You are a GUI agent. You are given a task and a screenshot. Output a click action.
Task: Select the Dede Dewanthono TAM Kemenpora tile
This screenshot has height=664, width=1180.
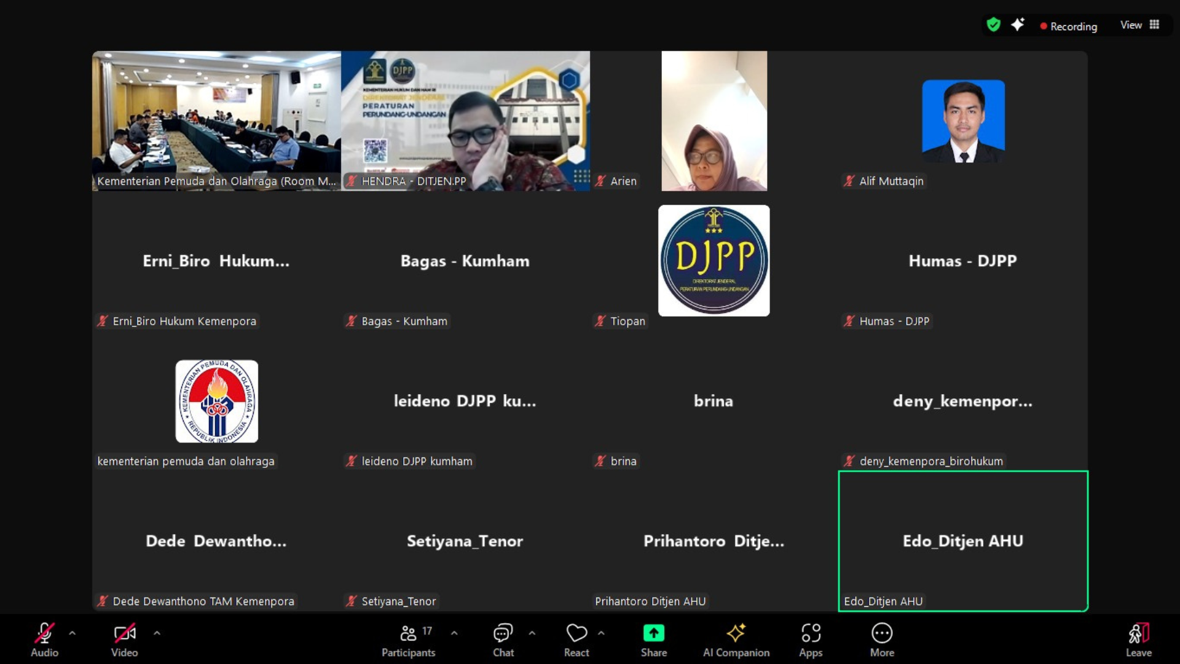(x=216, y=541)
